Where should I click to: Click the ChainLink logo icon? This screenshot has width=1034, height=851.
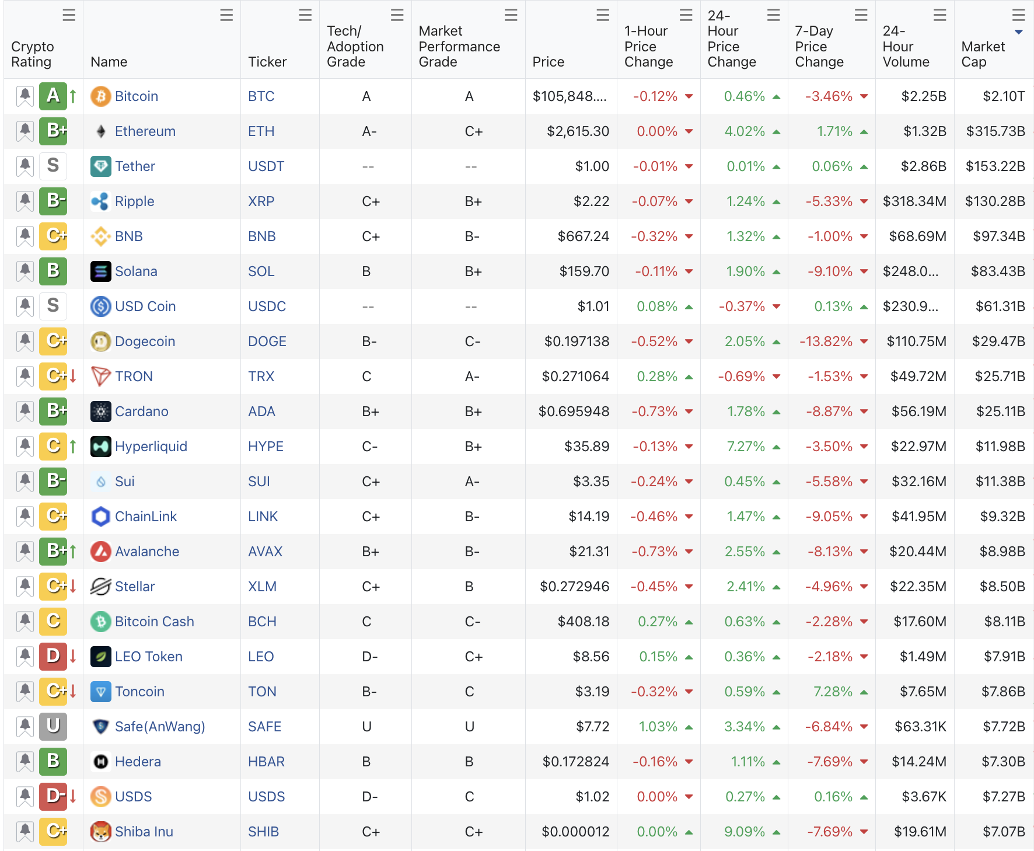(101, 517)
